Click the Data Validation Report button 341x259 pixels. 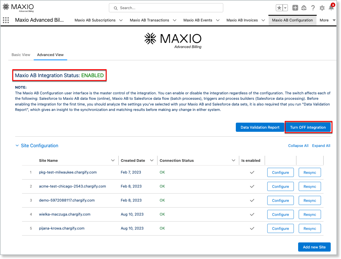pyautogui.click(x=260, y=127)
